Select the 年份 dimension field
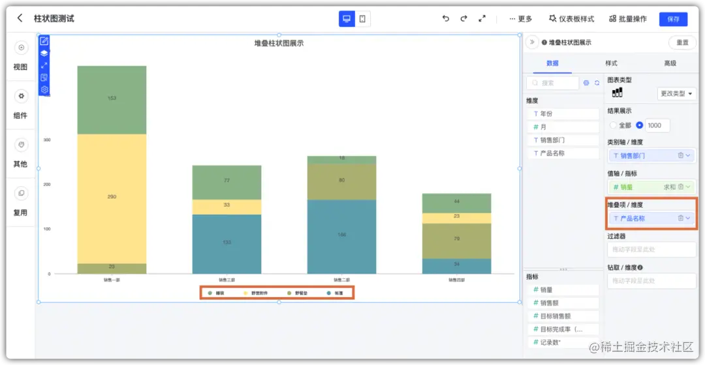The width and height of the screenshot is (705, 365). [563, 114]
